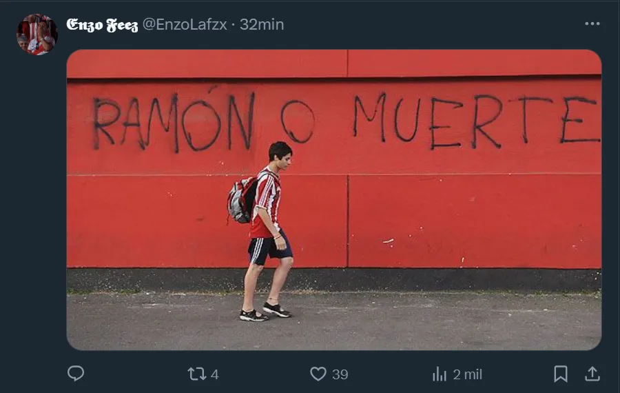Screen dimensions: 620x393
Task: Open the share upload icon
Action: [592, 374]
